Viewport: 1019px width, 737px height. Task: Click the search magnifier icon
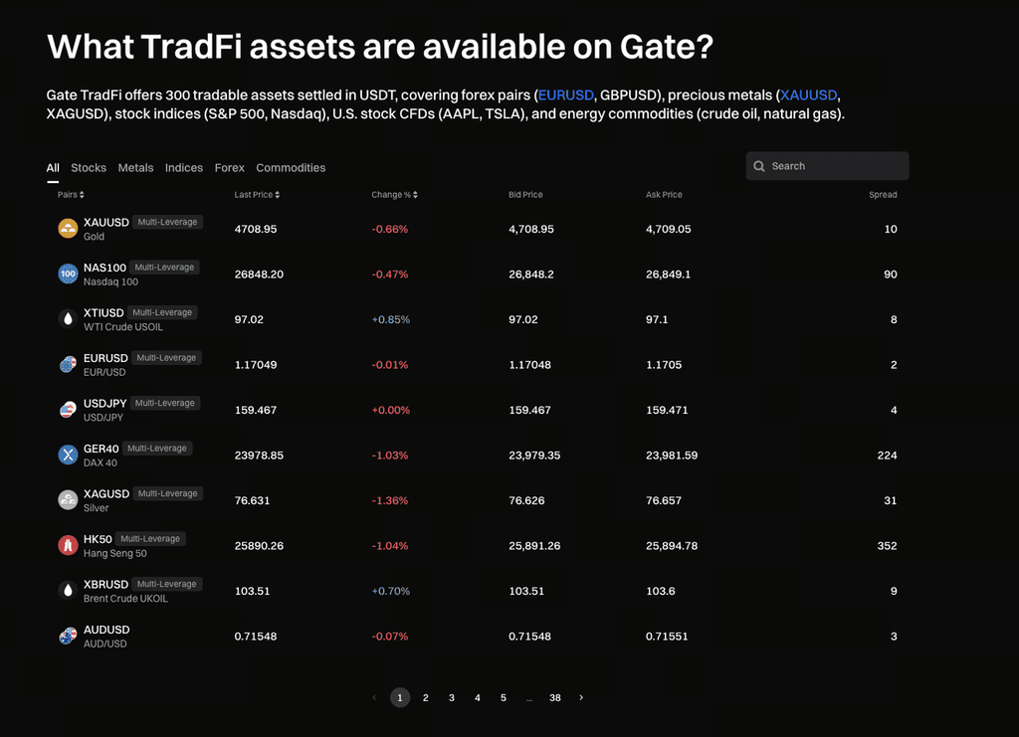coord(758,166)
